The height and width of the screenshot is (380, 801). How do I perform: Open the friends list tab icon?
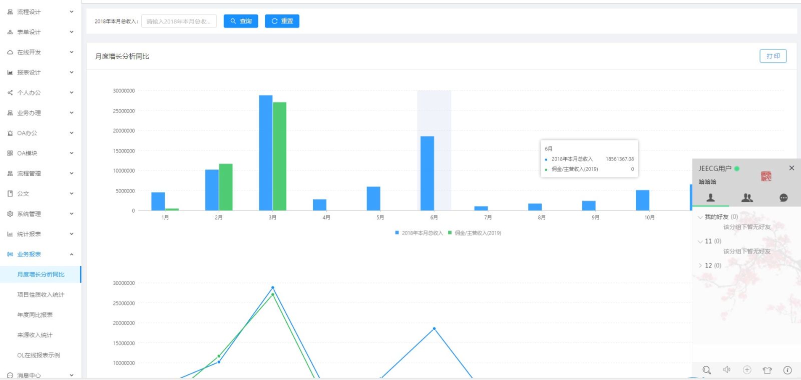coord(710,197)
